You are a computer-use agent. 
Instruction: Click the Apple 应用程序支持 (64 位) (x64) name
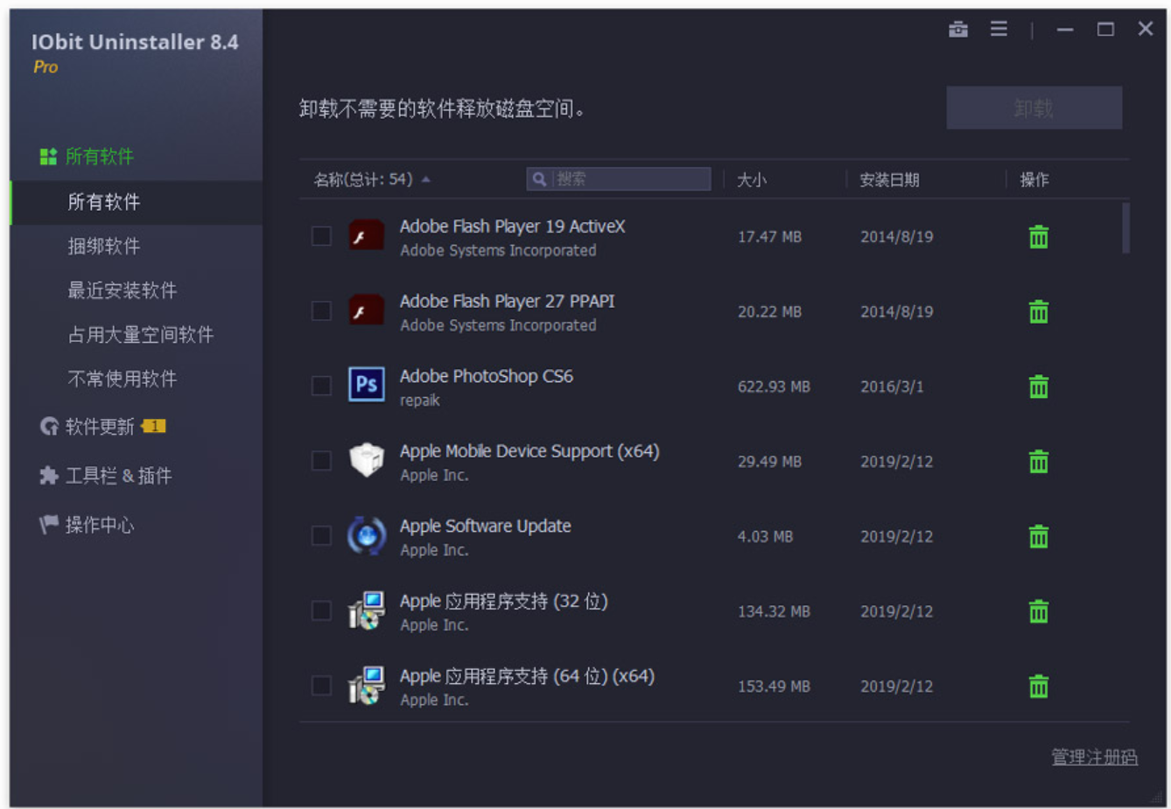[527, 676]
